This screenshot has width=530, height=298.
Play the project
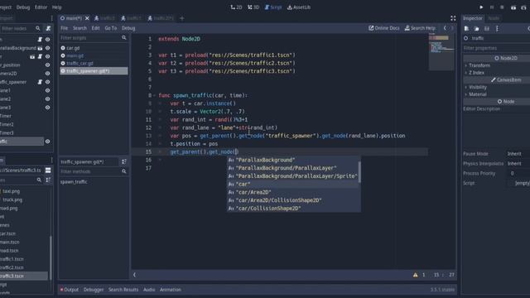pos(481,7)
